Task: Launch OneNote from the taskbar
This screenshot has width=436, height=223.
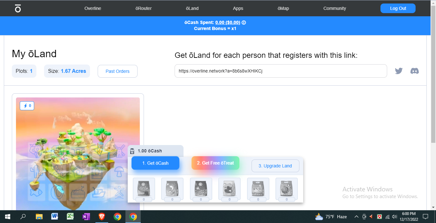Action: click(86, 217)
